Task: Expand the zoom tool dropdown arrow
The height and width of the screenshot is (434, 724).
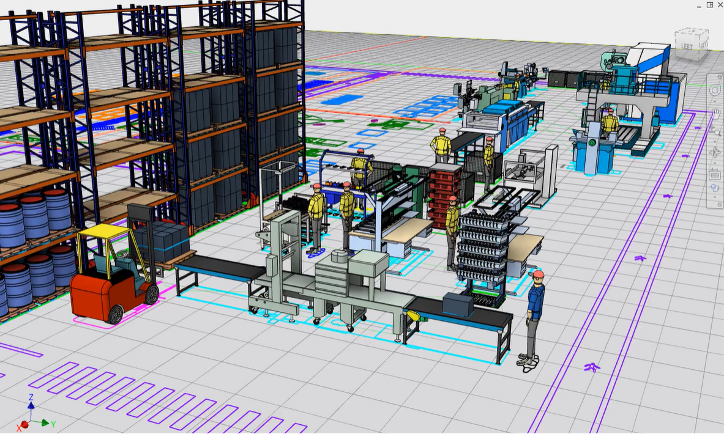Action: point(715,142)
